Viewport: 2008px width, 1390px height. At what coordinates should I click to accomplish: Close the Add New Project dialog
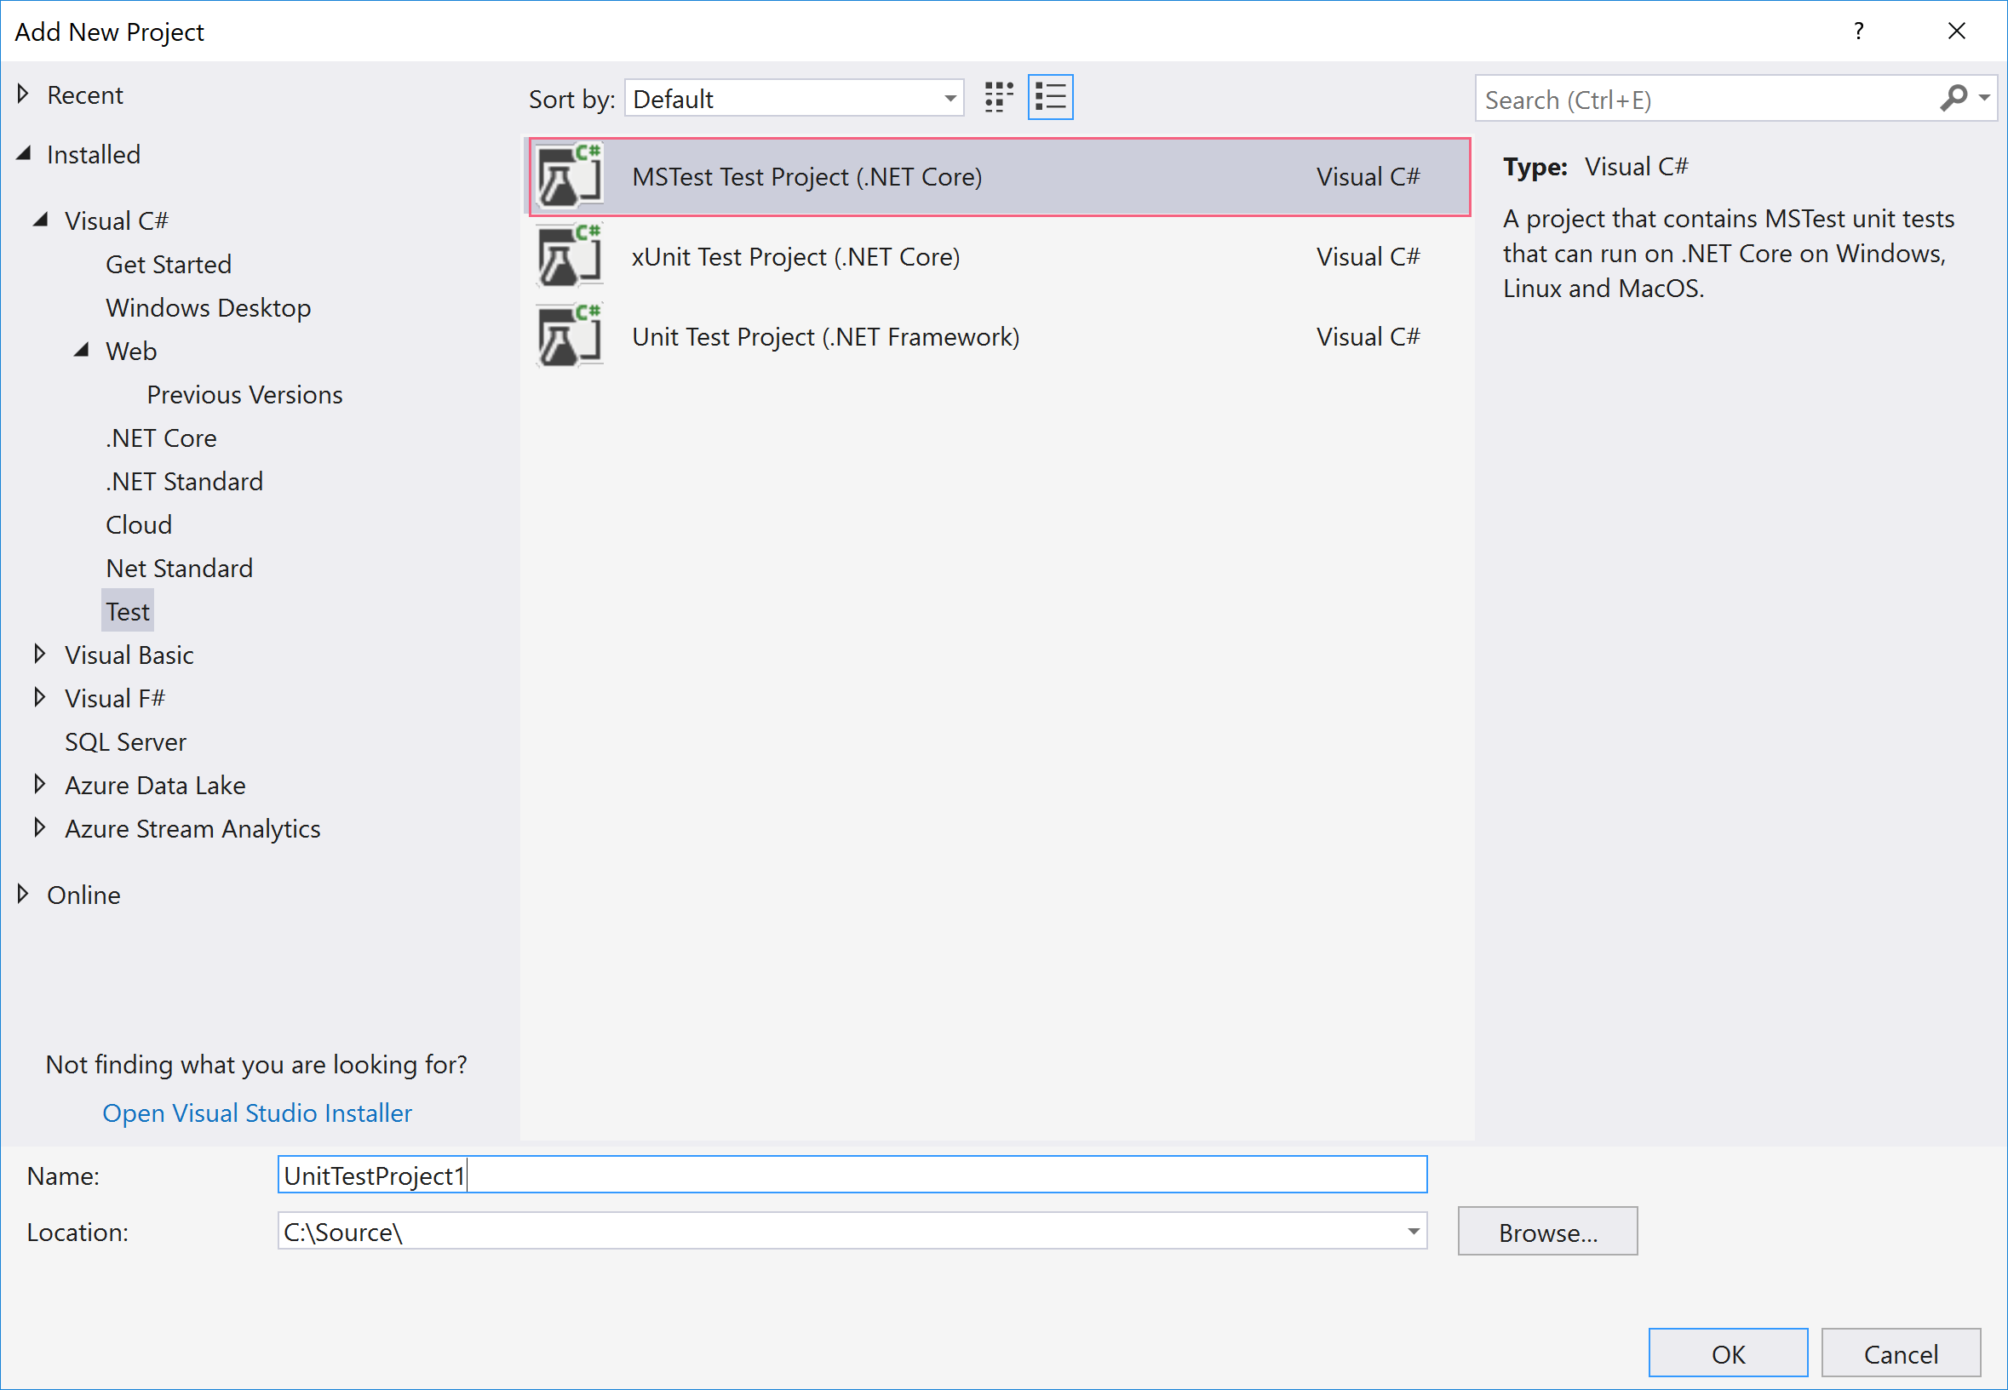1957,31
